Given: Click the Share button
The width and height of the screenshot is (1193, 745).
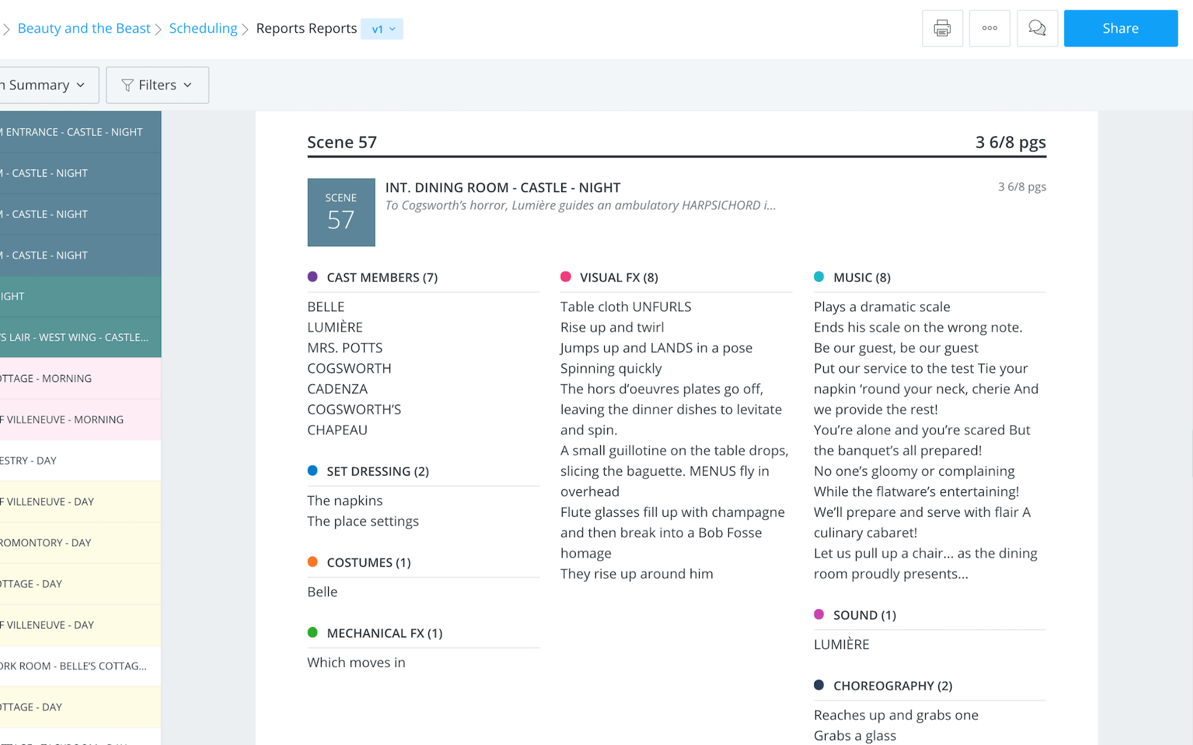Looking at the screenshot, I should [1120, 28].
